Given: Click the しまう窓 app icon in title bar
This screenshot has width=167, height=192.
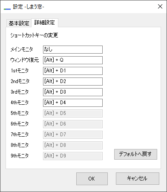Looking at the screenshot, I should coord(7,9).
